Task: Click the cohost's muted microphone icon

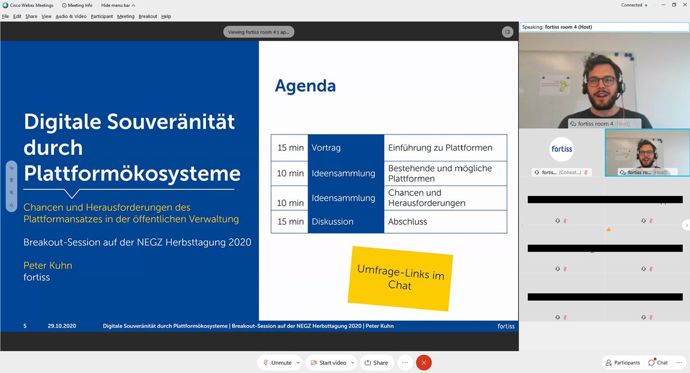Action: click(585, 172)
